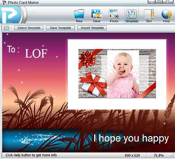Select the "LOF" text on card

click(36, 53)
